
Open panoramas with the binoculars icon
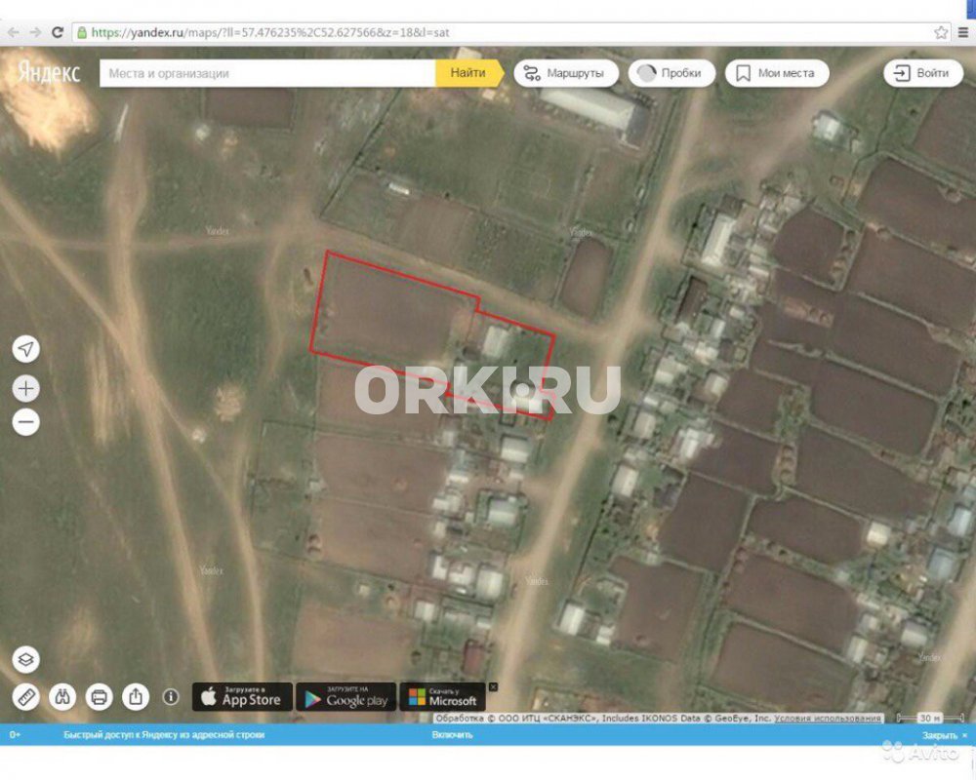point(62,697)
